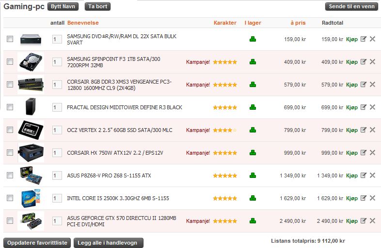The height and width of the screenshot is (248, 381).
Task: Open Fractal Design case thumbnail
Action: coord(31,107)
